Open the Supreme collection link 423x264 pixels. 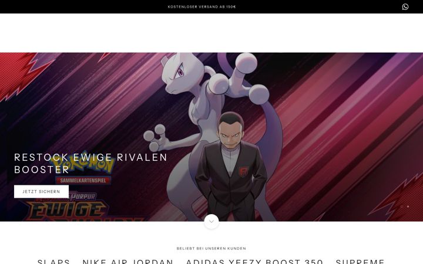(360, 261)
